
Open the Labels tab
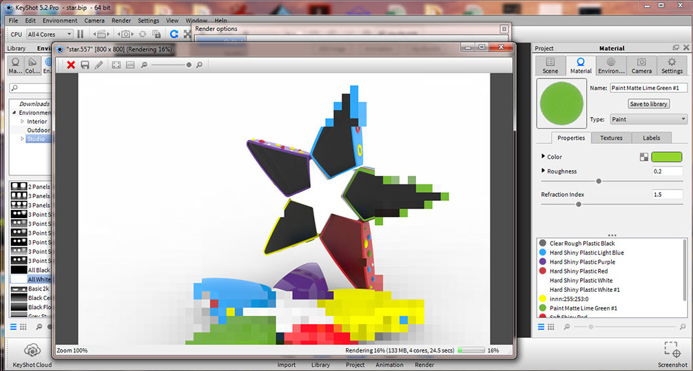coord(652,138)
